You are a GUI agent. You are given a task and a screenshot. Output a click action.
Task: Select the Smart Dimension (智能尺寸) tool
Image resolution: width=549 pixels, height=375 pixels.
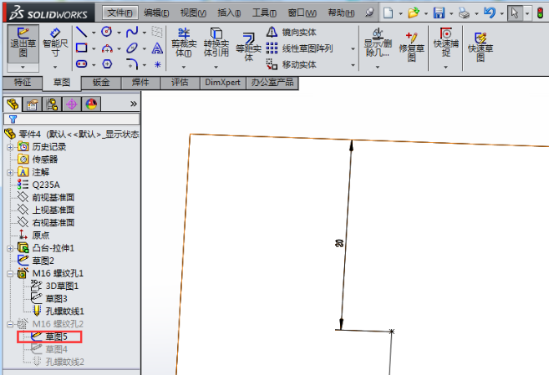click(55, 43)
